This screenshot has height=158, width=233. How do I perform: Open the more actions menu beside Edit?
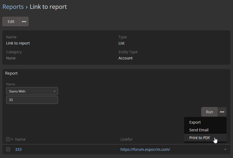[24, 22]
